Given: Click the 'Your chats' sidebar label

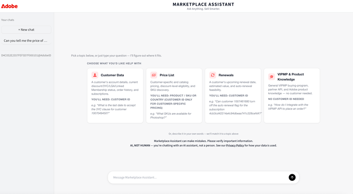Looking at the screenshot, I should click(x=8, y=20).
